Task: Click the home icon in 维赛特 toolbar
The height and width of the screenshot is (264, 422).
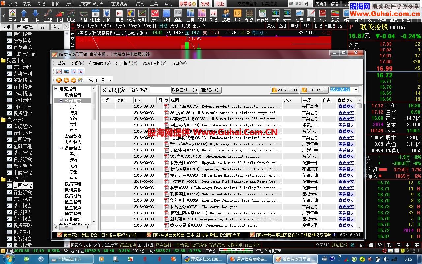Action: (x=81, y=80)
